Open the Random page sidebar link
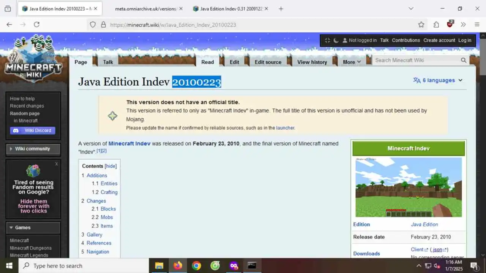 coord(25,113)
